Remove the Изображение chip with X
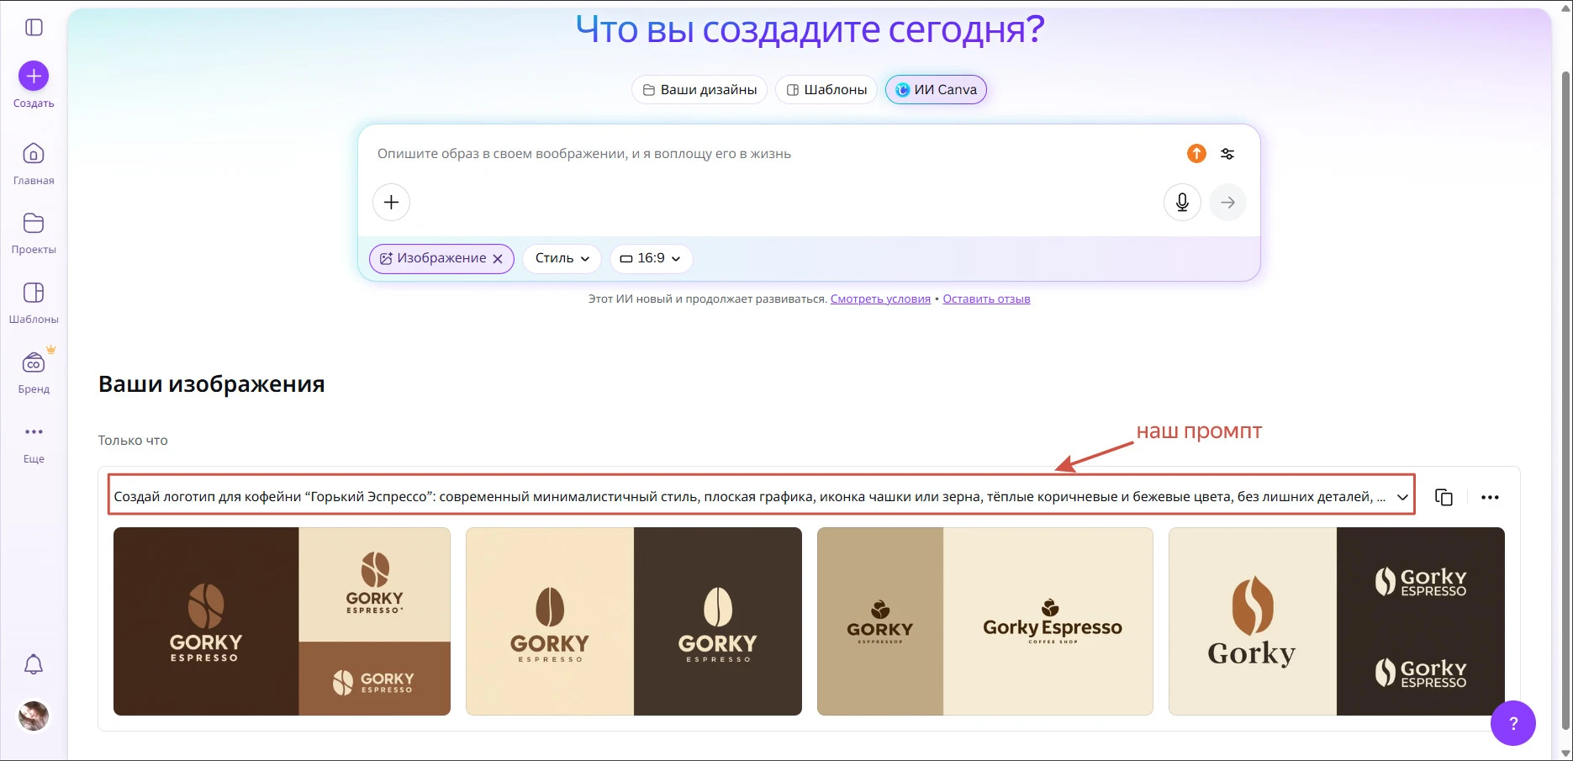The image size is (1573, 761). [498, 259]
